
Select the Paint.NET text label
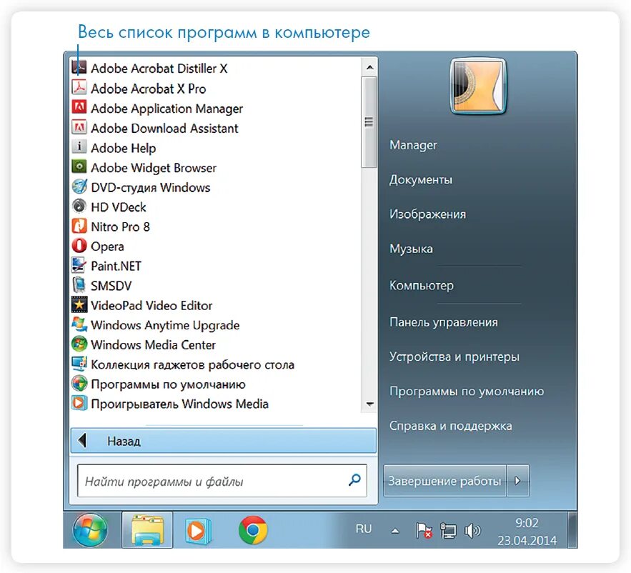[x=116, y=266]
